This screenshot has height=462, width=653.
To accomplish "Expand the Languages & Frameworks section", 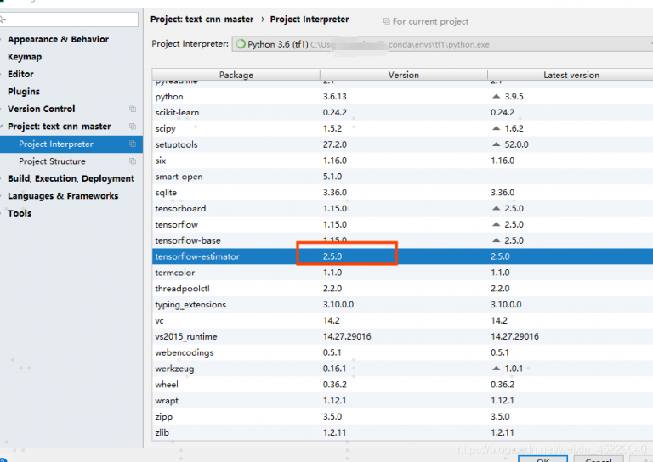I will coord(3,196).
